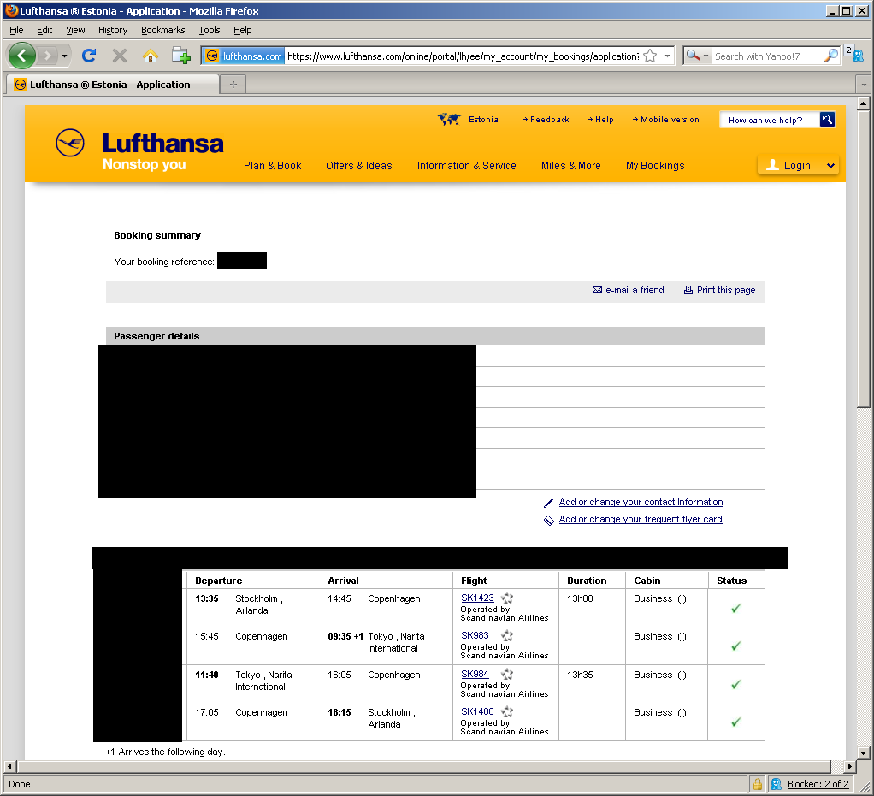Open the History menu
Image resolution: width=874 pixels, height=796 pixels.
click(112, 30)
